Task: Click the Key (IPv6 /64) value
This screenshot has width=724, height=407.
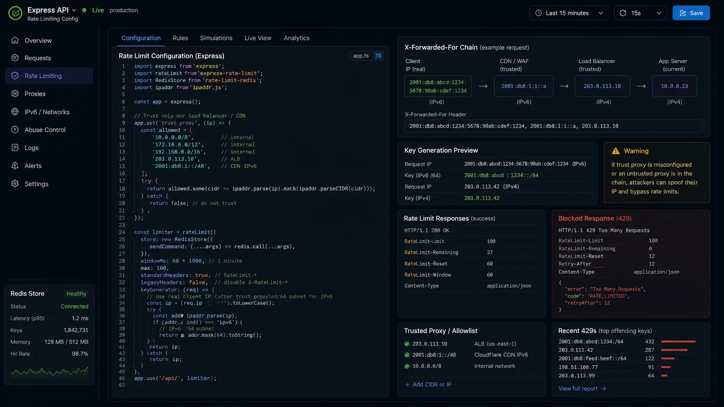Action: coord(501,176)
